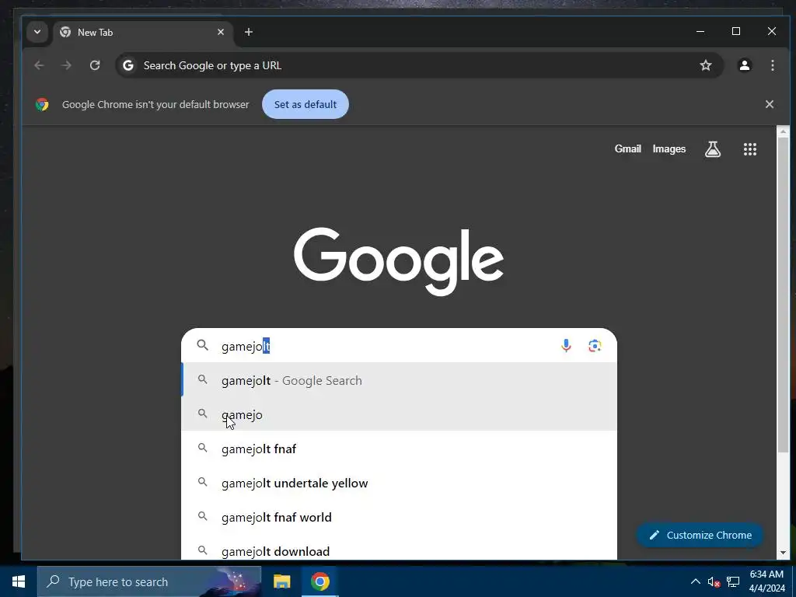Close the New Tab tab
Viewport: 796px width, 597px height.
tap(221, 32)
